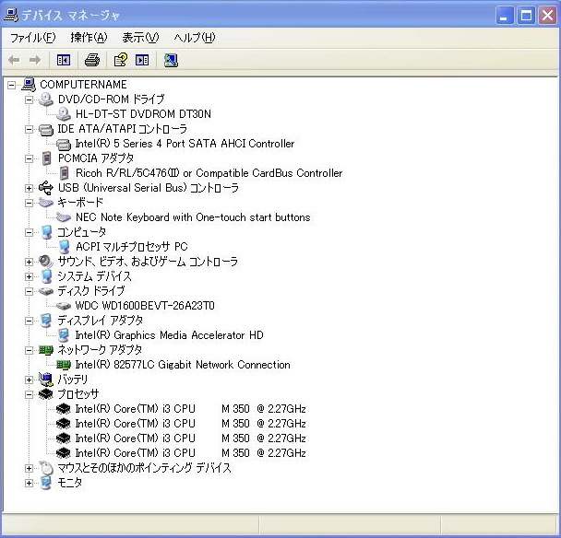Select NEC Note Keyboard with One-touch start buttons

pos(192,217)
